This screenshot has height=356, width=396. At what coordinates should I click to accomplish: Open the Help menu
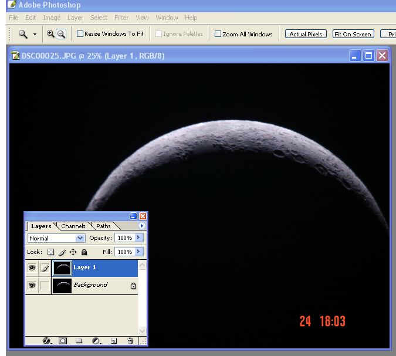tap(191, 18)
